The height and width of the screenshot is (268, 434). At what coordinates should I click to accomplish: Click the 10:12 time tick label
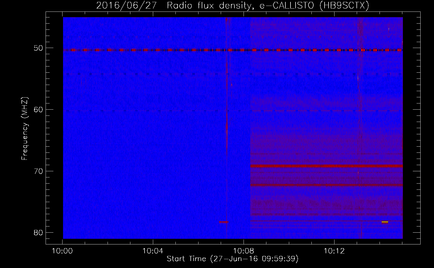coord(334,251)
